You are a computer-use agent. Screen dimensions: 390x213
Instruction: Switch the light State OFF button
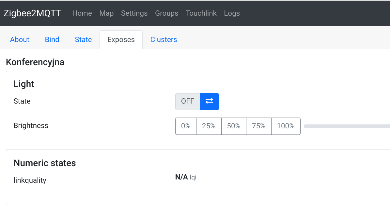pos(188,101)
